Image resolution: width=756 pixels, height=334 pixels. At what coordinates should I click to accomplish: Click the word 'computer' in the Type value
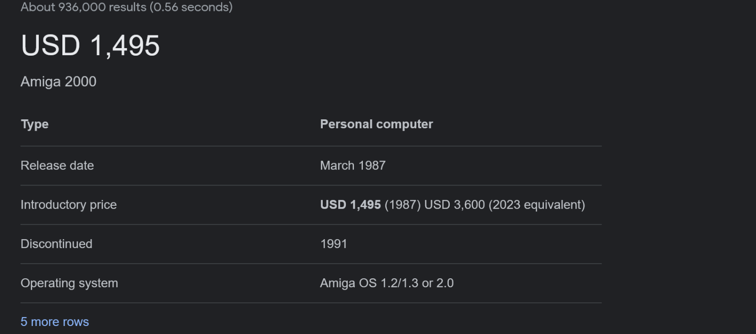404,124
